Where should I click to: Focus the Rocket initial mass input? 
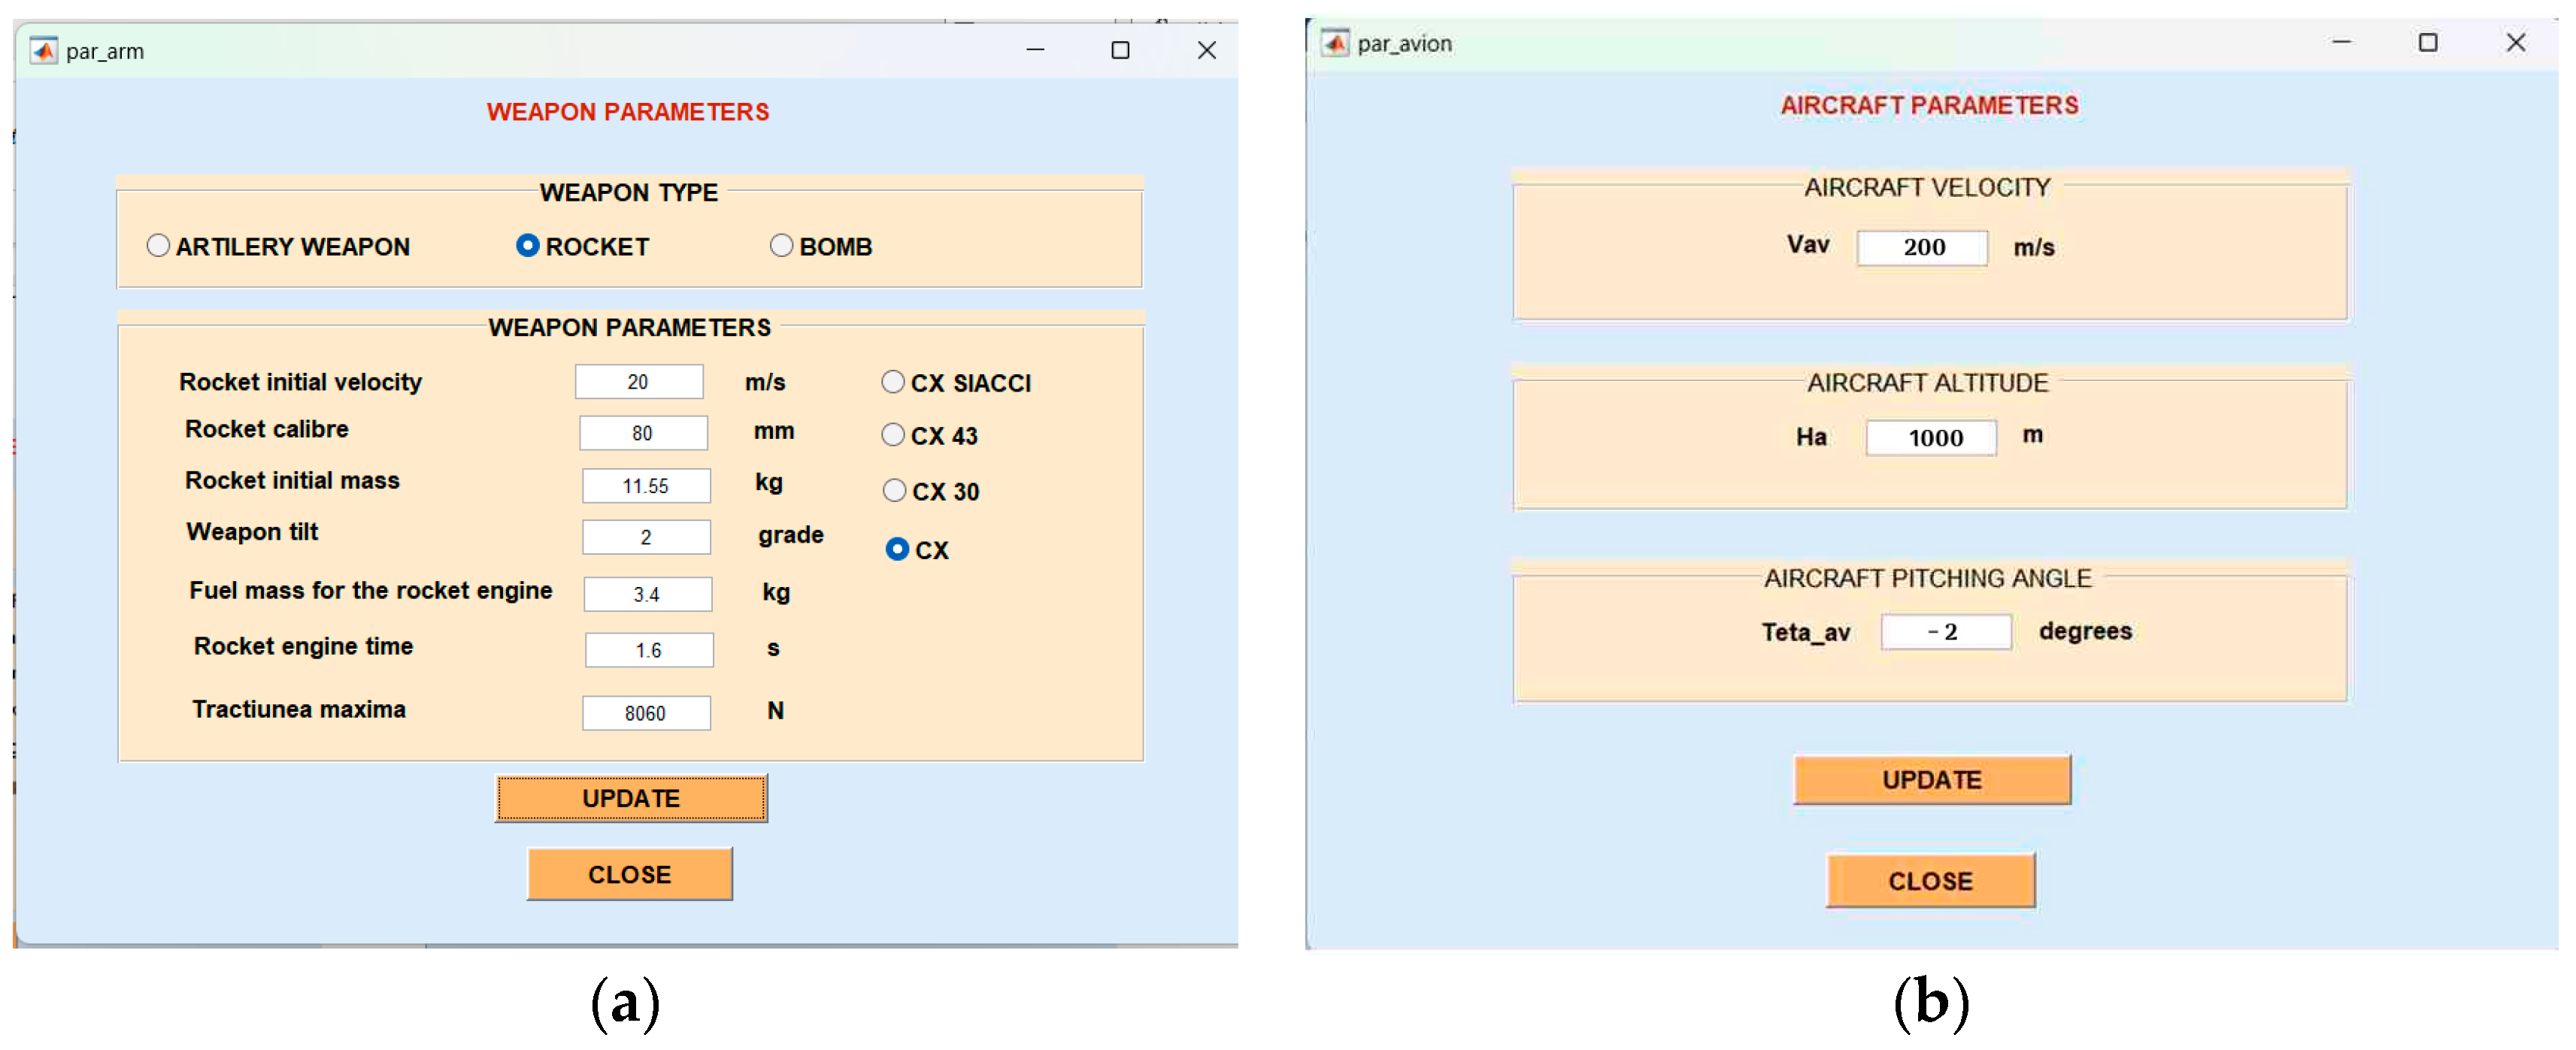click(x=646, y=486)
